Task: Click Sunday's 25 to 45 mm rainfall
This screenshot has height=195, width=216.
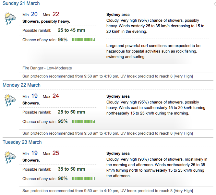Action: click(71, 30)
